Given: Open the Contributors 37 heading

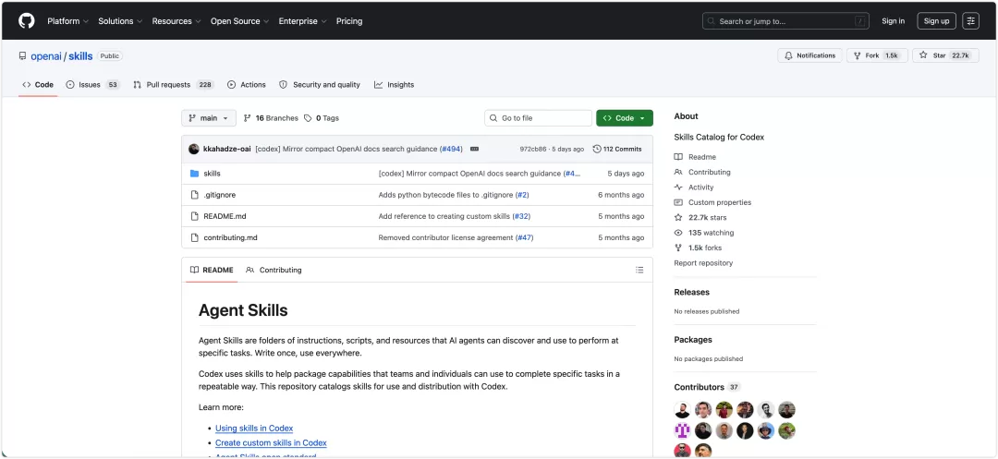Looking at the screenshot, I should (707, 387).
